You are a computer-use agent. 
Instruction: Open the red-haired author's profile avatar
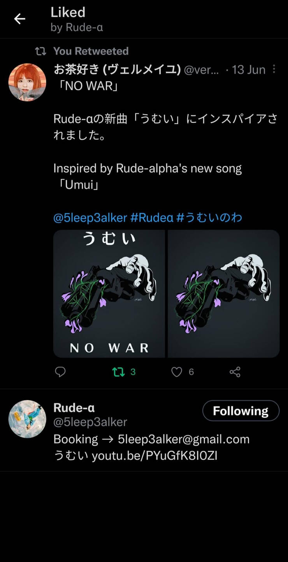click(27, 82)
